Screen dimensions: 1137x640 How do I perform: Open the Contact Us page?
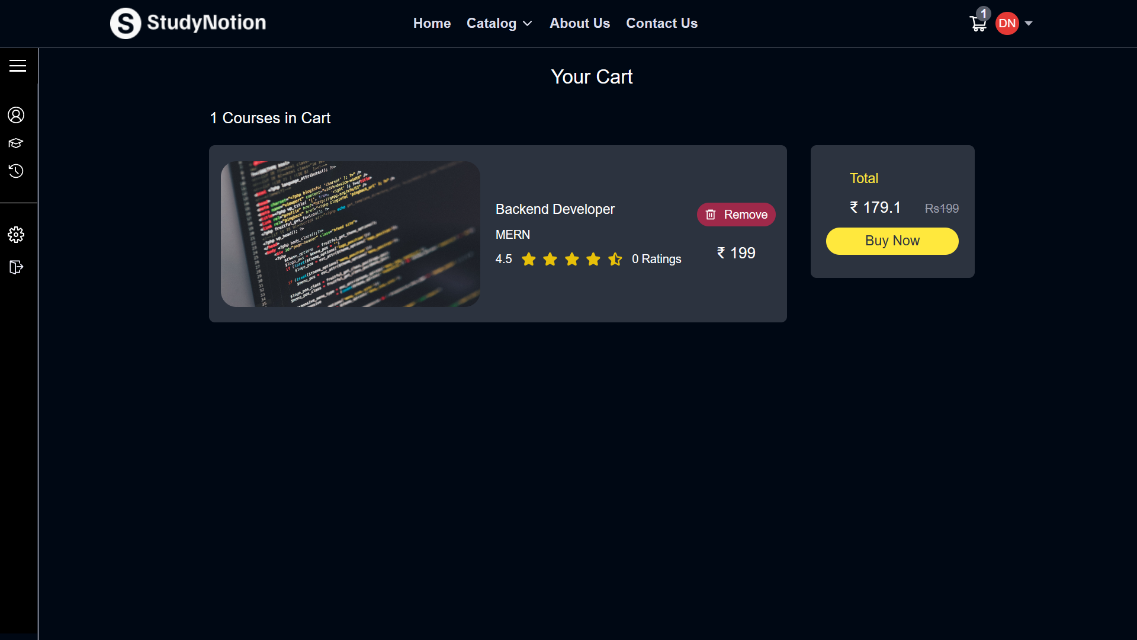[x=661, y=23]
